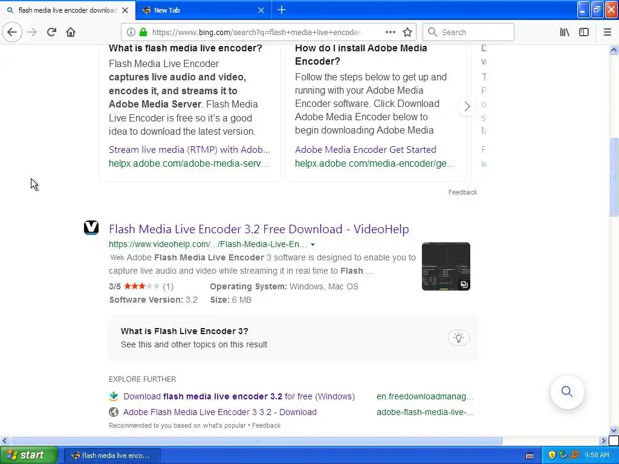Click the Firefox taskbar window button

pos(112,456)
